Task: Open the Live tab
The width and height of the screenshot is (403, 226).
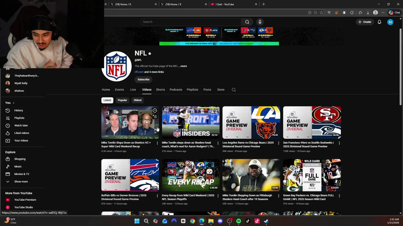Action: click(x=133, y=90)
